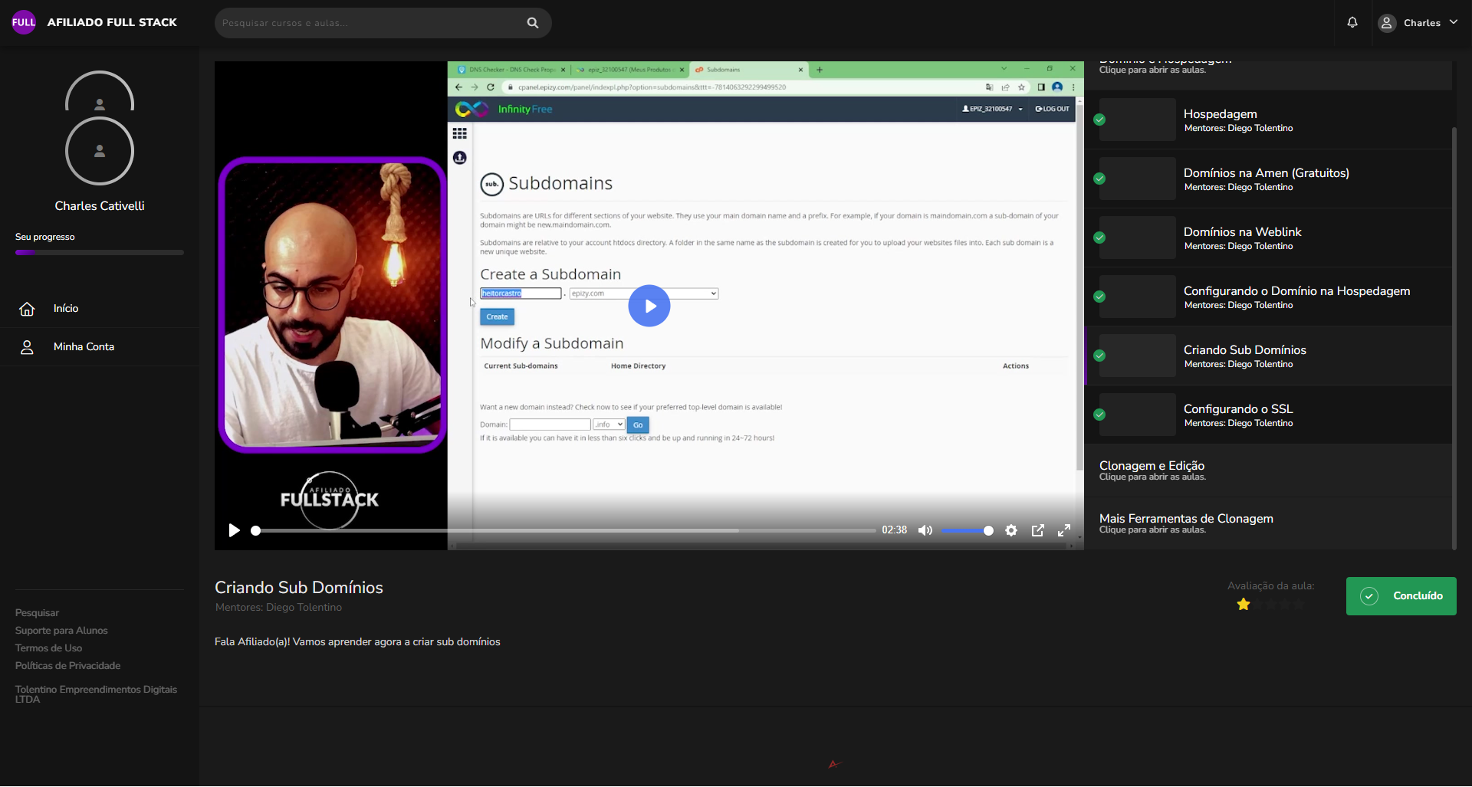Click the search magnifier icon
This screenshot has width=1472, height=787.
tap(533, 23)
